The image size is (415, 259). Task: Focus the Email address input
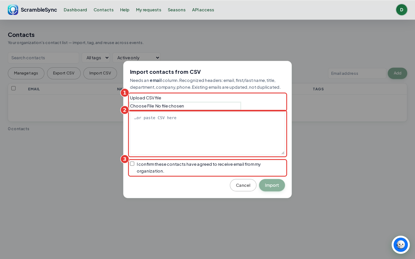tap(357, 73)
